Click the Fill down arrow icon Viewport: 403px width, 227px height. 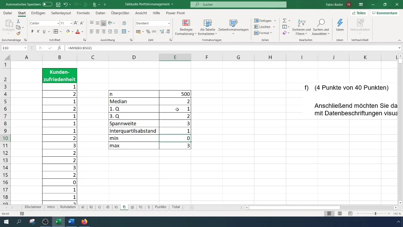(285, 27)
